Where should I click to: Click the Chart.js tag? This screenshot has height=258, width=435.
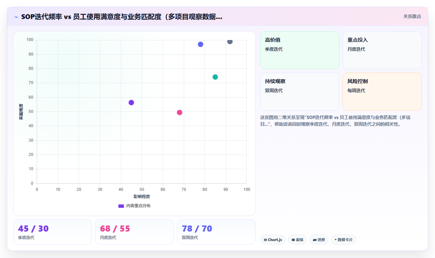tap(273, 240)
